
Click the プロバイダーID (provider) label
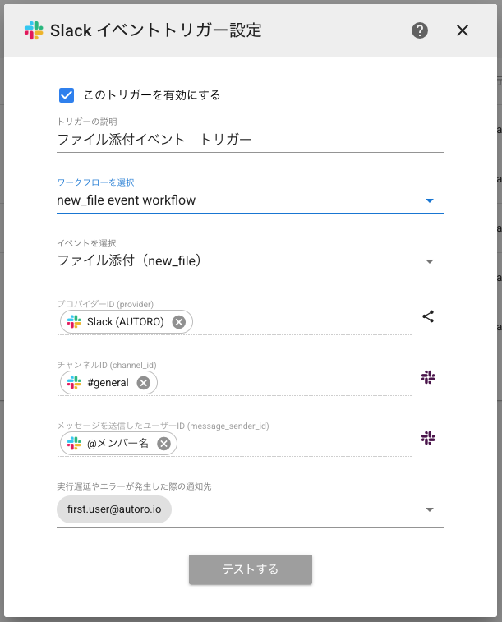105,304
